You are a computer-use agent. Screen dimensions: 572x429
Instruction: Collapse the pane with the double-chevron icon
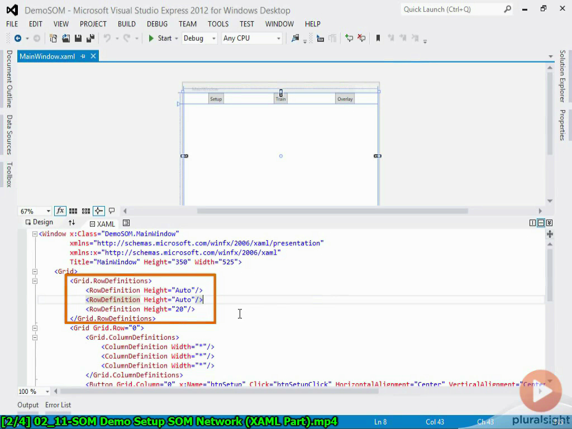pyautogui.click(x=550, y=223)
